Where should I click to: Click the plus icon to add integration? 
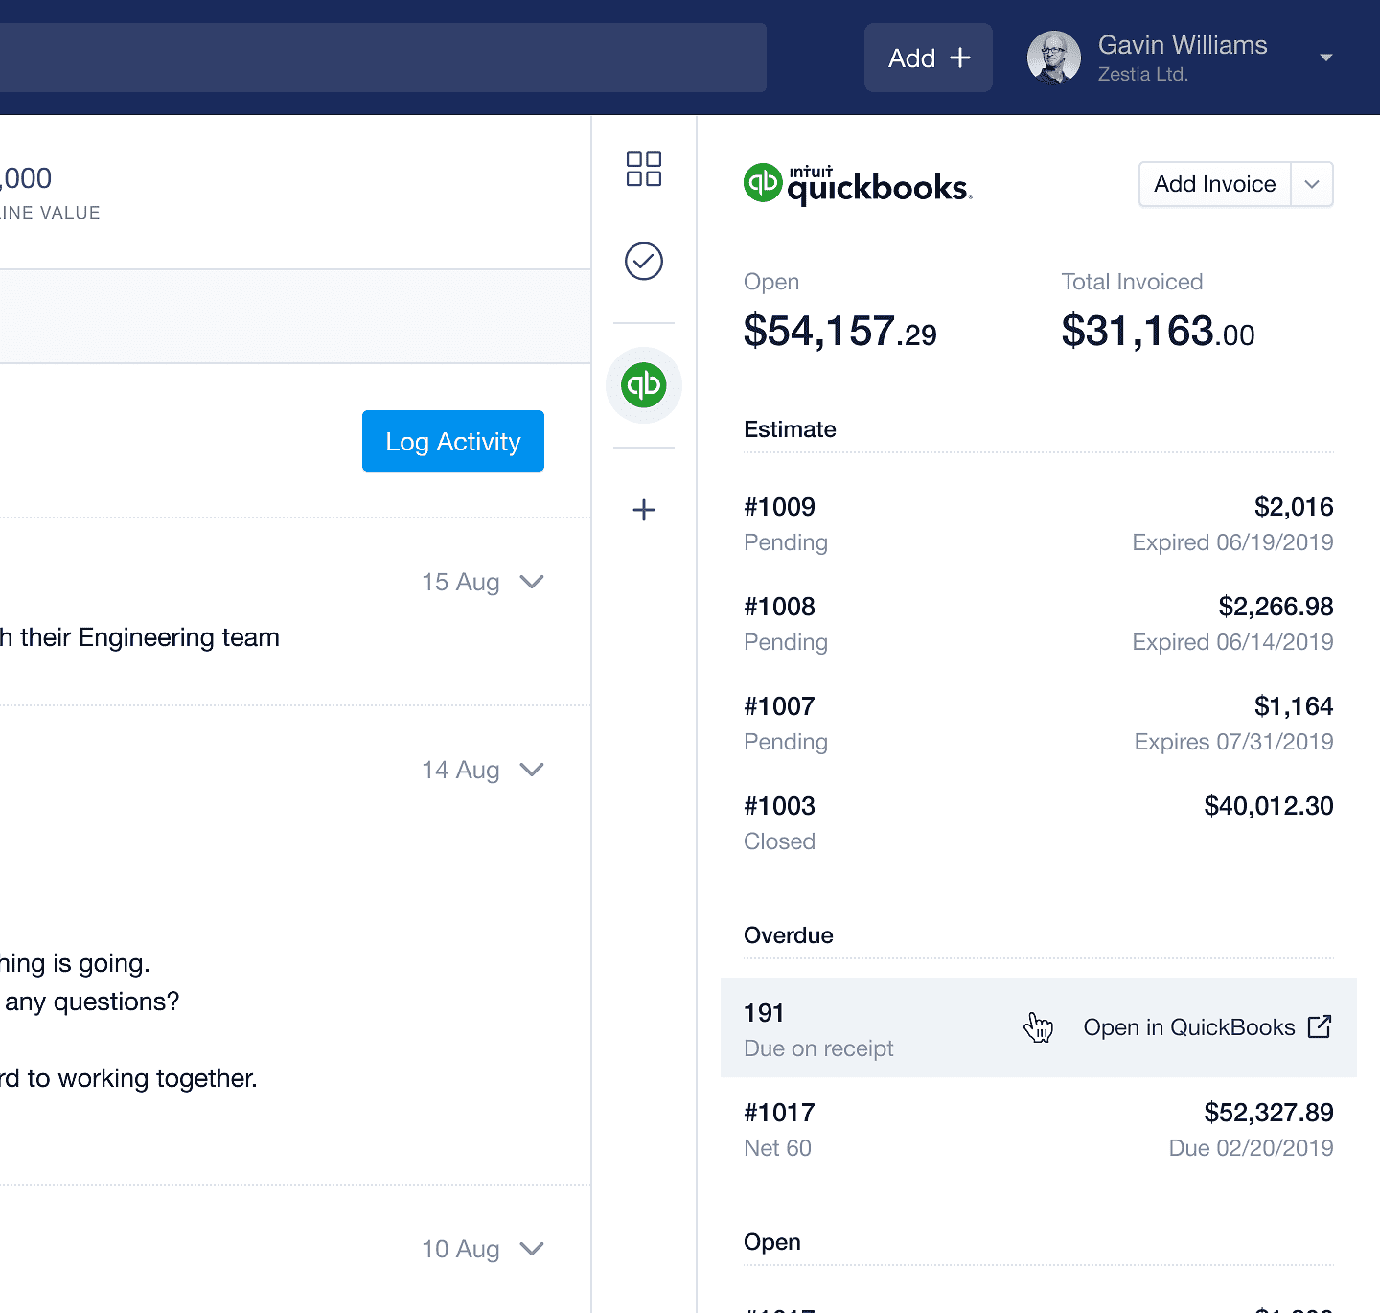pos(644,510)
